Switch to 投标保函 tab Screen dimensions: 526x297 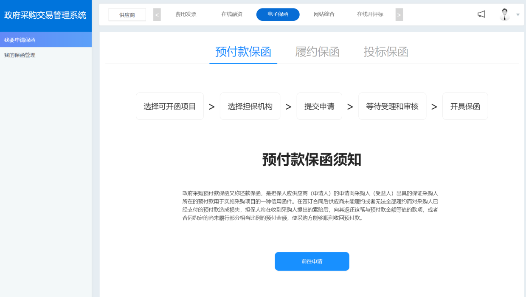386,52
